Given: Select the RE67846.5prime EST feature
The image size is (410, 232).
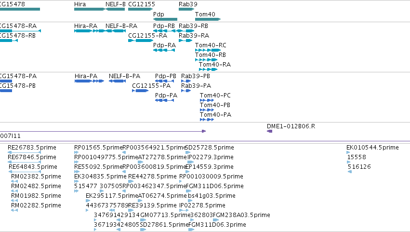Looking at the screenshot, I should pyautogui.click(x=24, y=162).
